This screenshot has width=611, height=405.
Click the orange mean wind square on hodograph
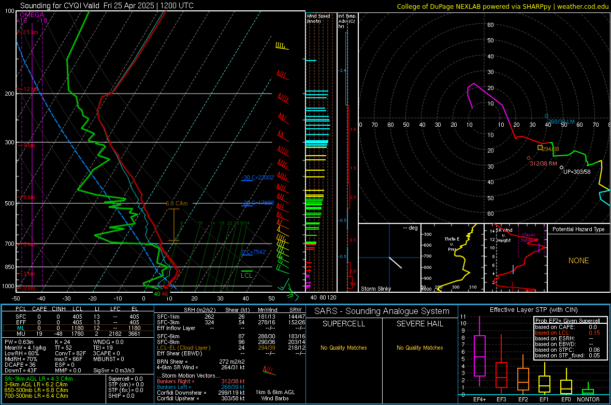point(540,147)
